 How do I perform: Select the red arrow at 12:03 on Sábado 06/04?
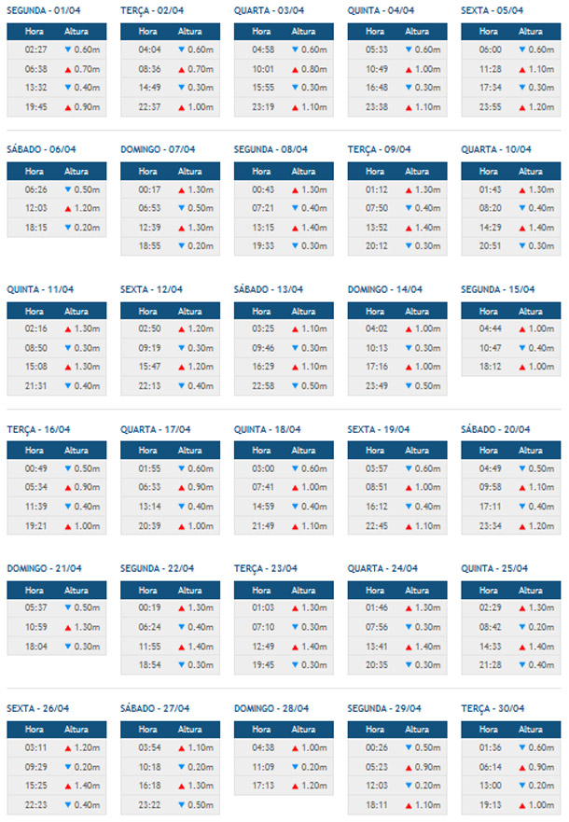[x=67, y=208]
